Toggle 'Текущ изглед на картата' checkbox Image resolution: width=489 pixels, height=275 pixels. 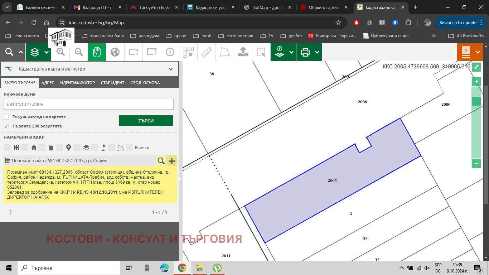click(6, 117)
